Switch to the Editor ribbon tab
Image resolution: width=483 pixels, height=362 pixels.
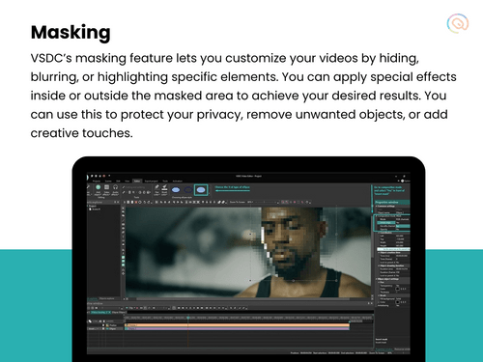coord(137,181)
